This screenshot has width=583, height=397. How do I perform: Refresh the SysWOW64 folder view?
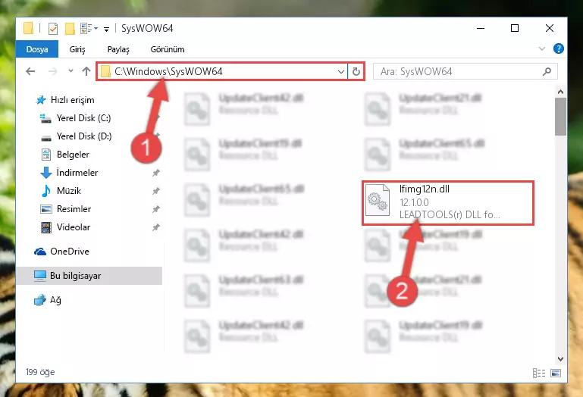[x=356, y=71]
